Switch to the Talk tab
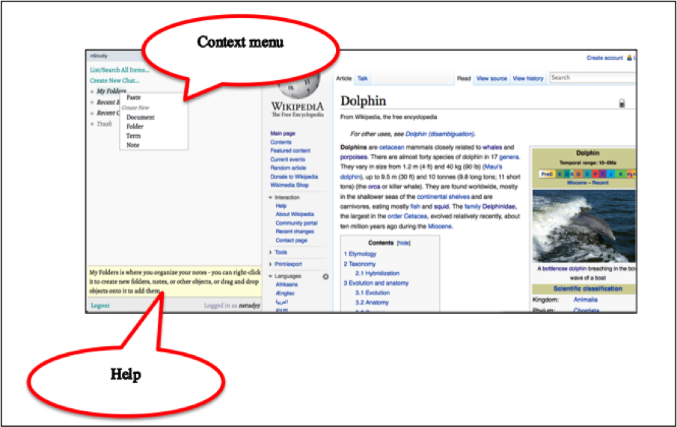Image resolution: width=677 pixels, height=427 pixels. click(362, 79)
